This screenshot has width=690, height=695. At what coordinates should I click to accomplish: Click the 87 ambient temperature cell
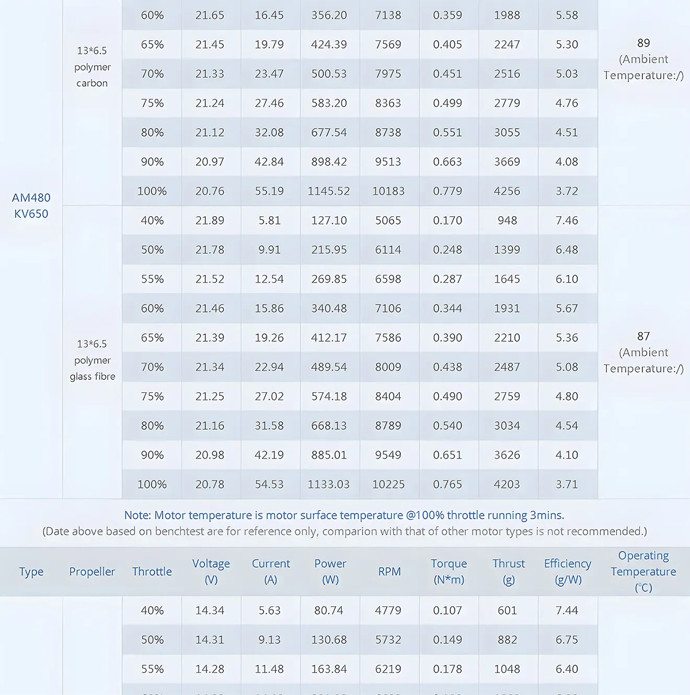click(x=643, y=352)
